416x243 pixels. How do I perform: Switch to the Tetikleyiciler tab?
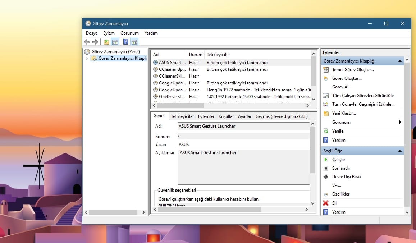182,116
